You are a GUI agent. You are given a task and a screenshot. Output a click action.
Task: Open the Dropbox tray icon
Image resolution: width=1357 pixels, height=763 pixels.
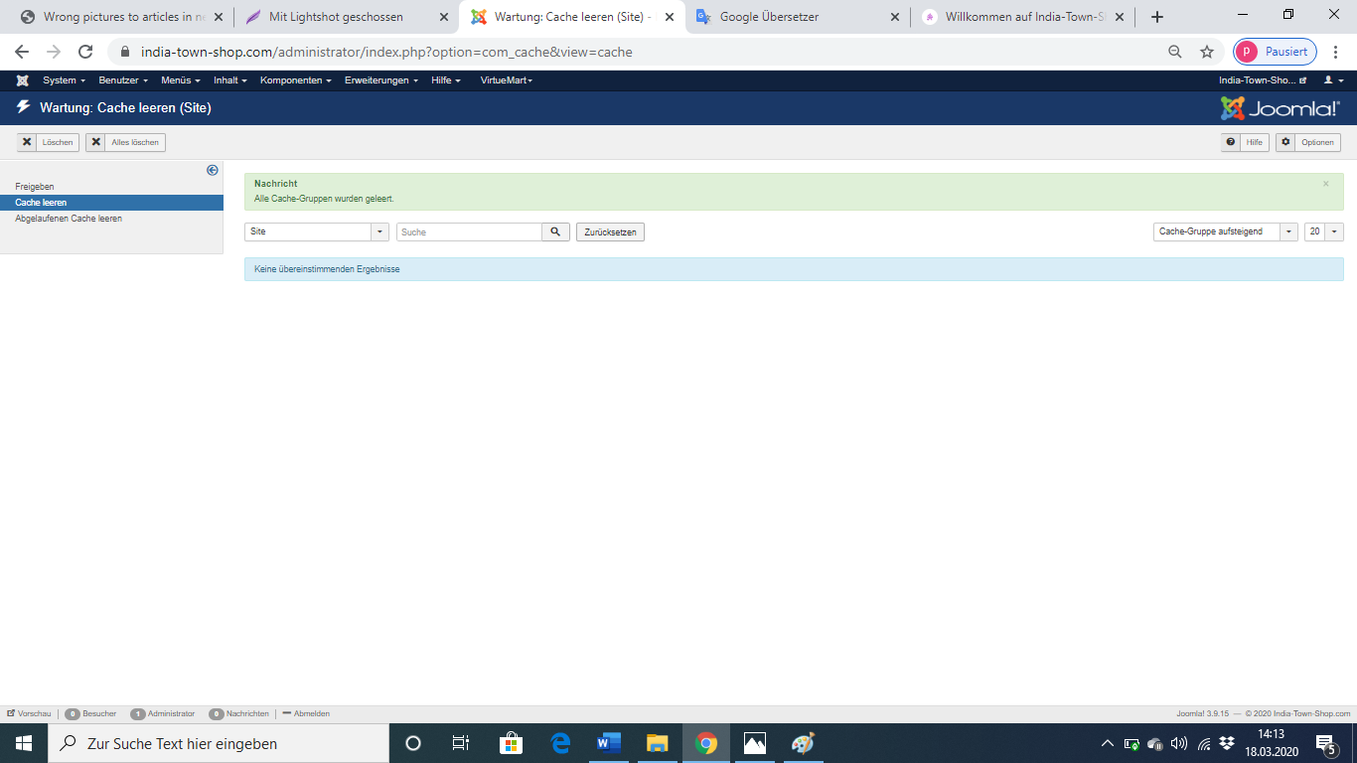[x=1228, y=743]
